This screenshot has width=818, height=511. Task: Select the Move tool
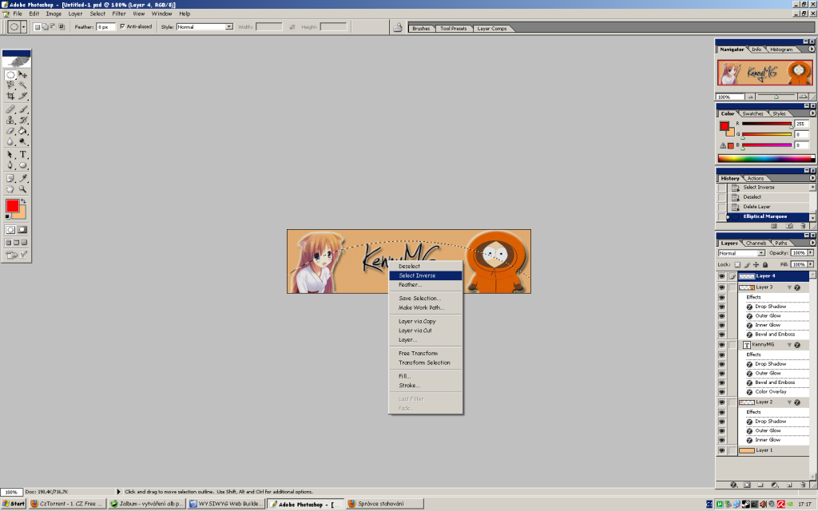click(x=23, y=74)
